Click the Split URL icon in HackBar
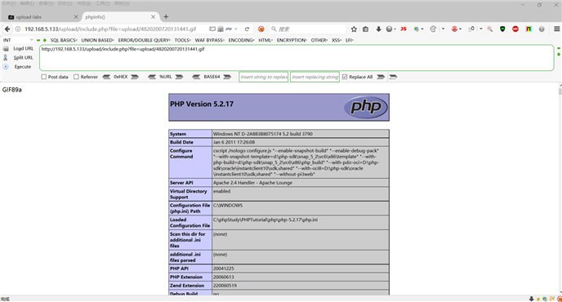 click(6, 57)
